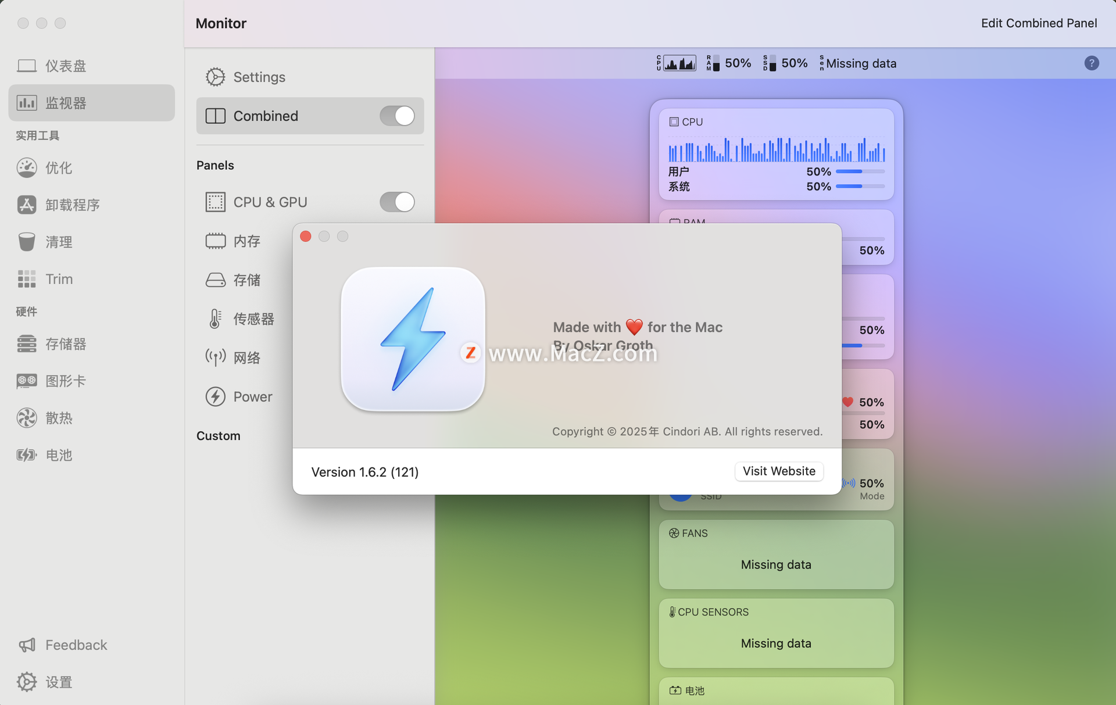This screenshot has height=705, width=1116.
Task: Select Trim sidebar entry
Action: [x=92, y=279]
